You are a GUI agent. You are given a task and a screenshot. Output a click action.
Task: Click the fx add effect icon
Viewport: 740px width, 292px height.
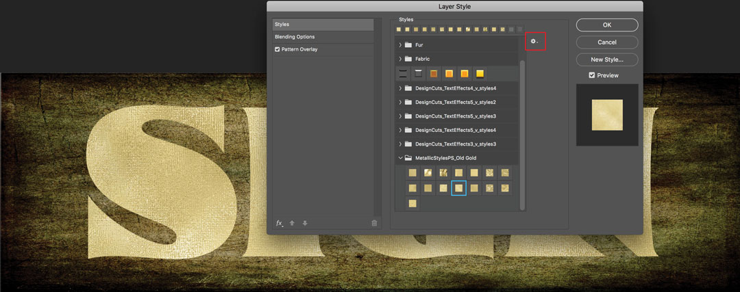pyautogui.click(x=280, y=223)
